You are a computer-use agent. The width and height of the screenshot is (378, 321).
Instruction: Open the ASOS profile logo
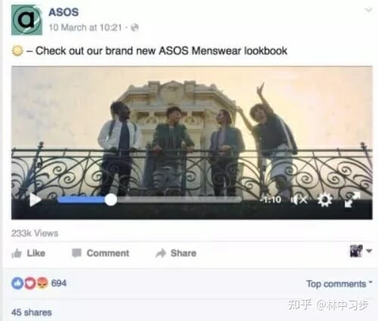click(26, 20)
